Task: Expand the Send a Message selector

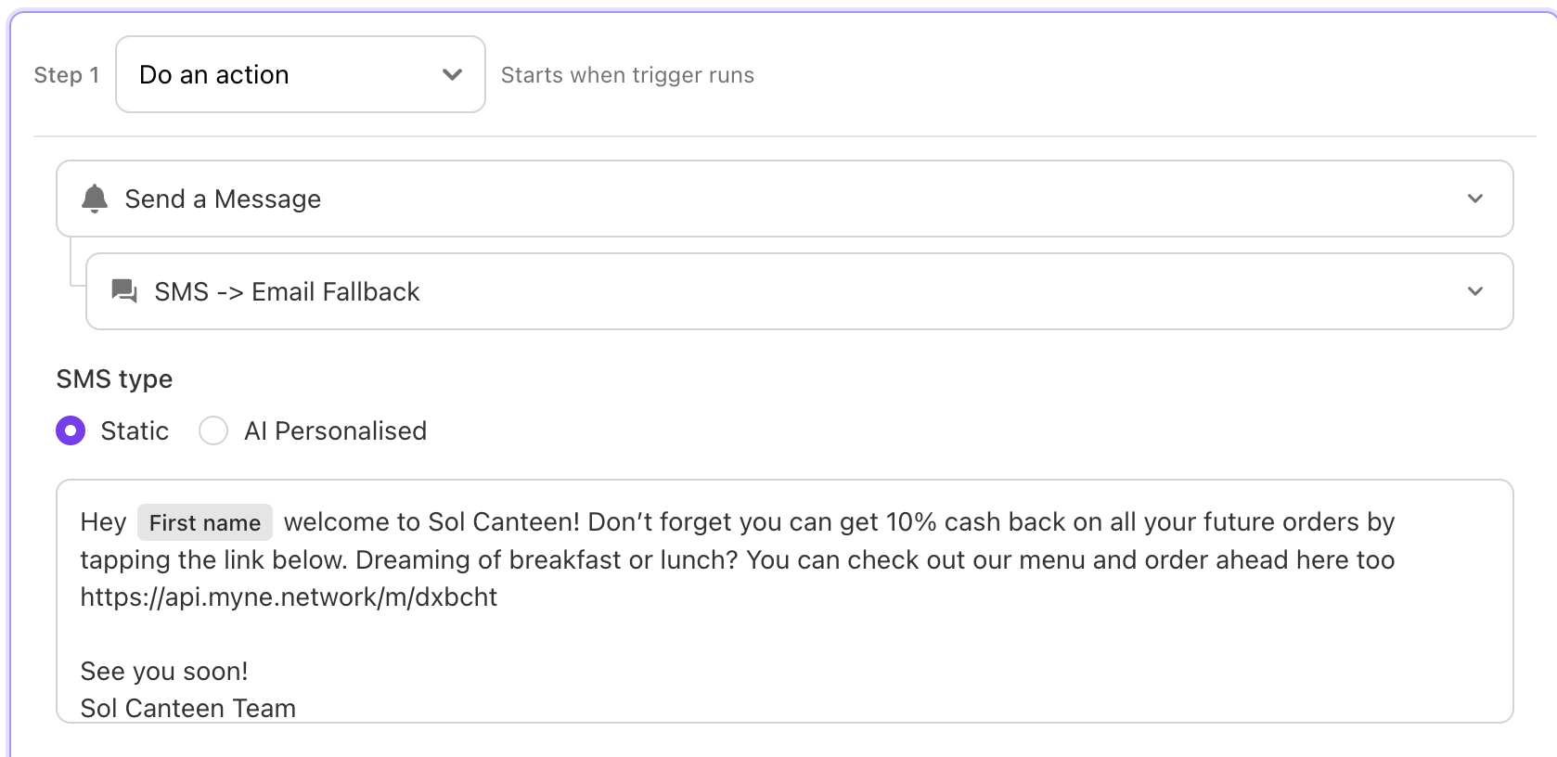Action: (785, 199)
